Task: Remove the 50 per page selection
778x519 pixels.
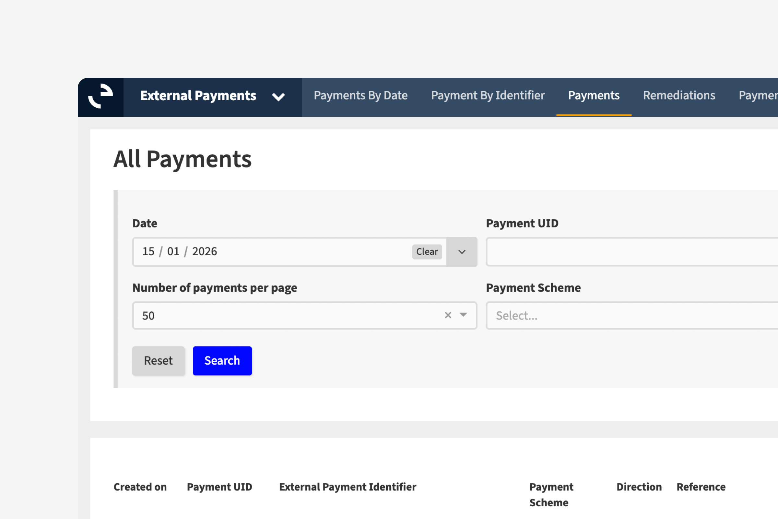Action: click(448, 315)
